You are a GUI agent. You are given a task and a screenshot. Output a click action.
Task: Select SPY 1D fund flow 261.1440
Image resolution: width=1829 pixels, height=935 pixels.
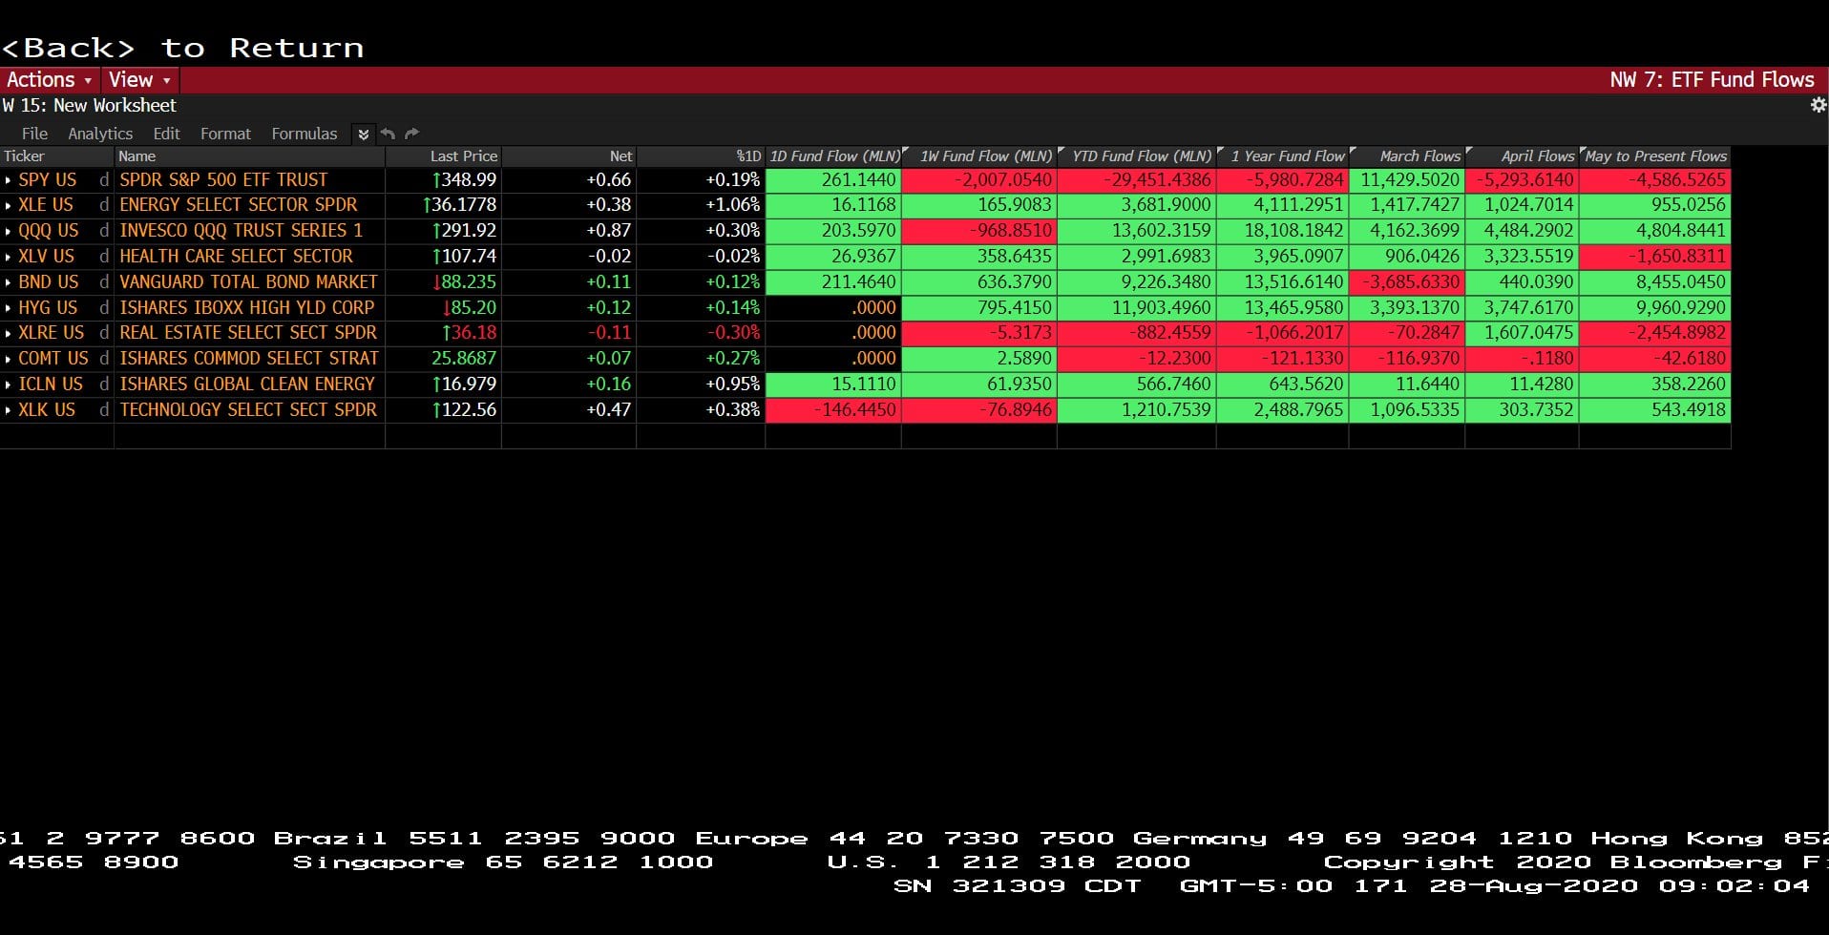pyautogui.click(x=833, y=180)
